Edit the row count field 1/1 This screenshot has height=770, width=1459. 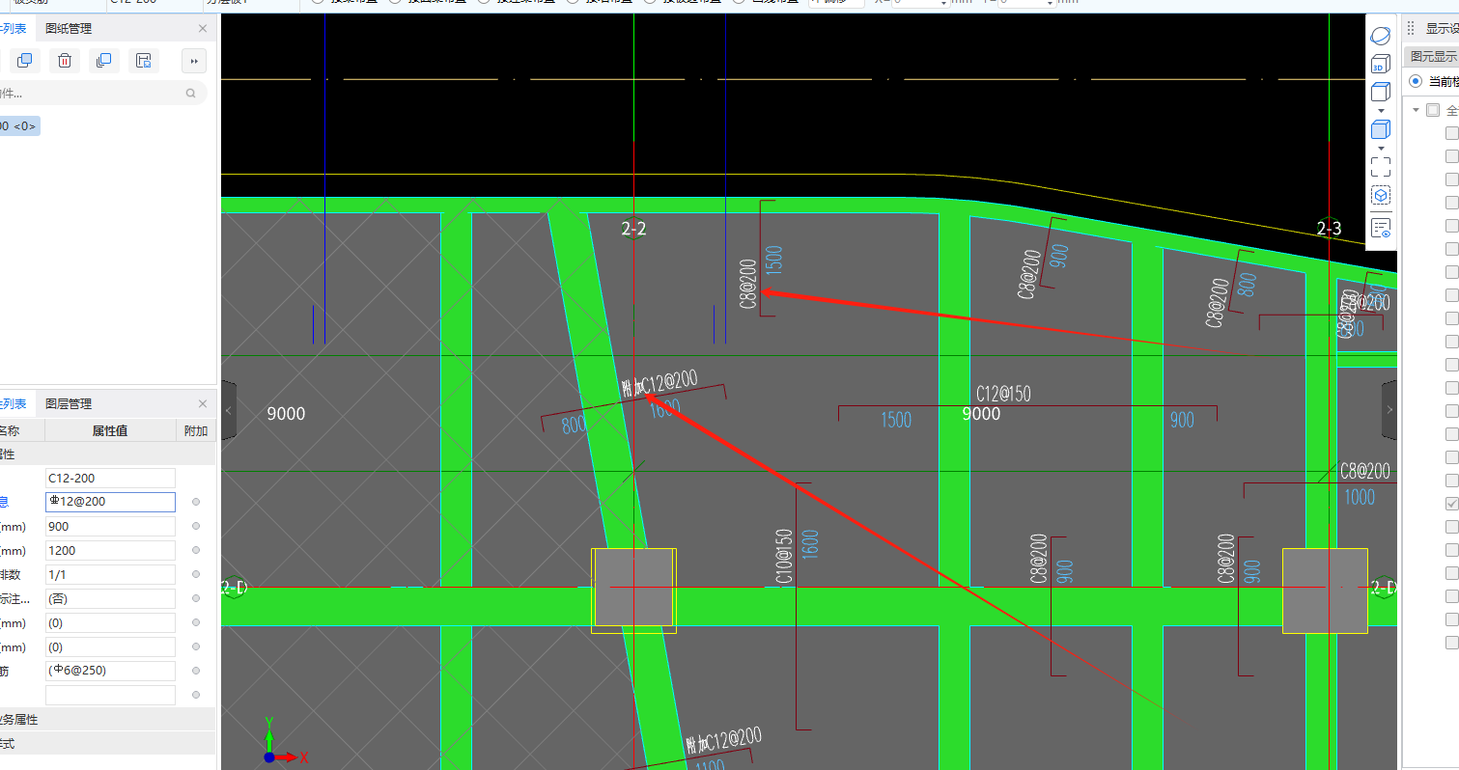coord(110,574)
